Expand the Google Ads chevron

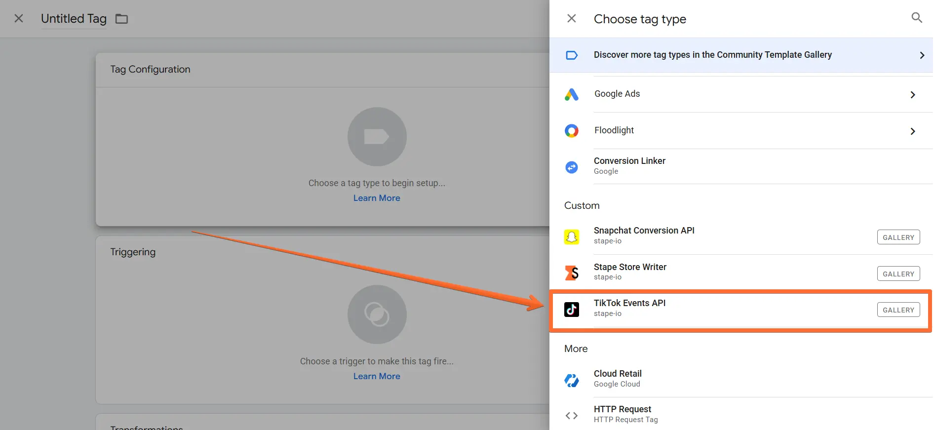(913, 95)
